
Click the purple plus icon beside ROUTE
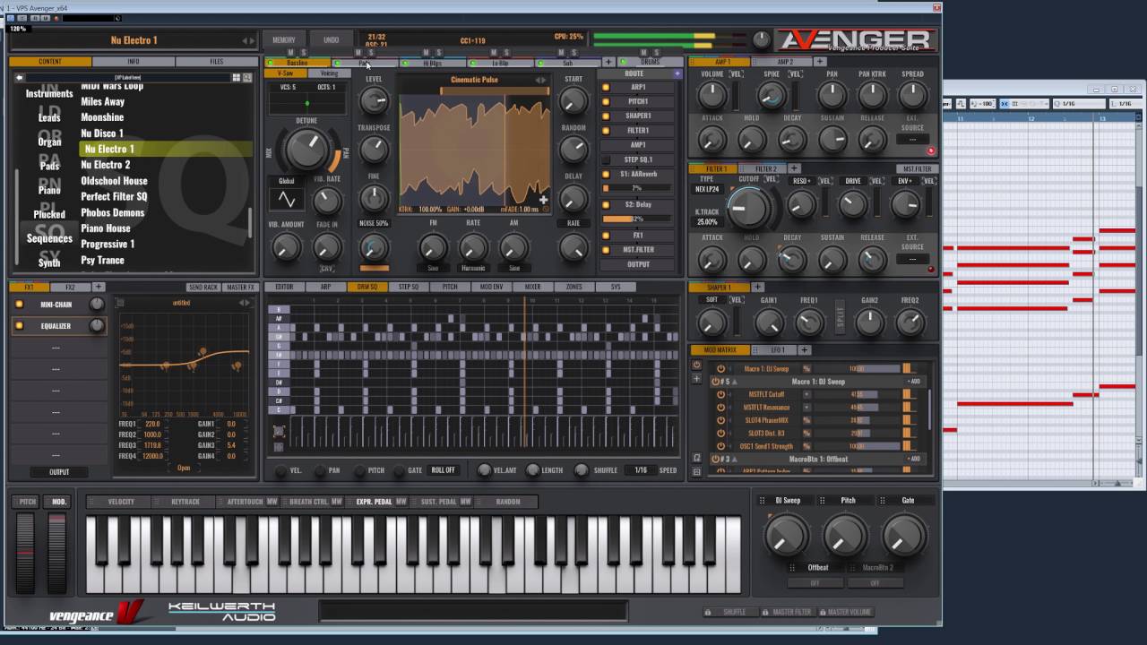[x=677, y=73]
